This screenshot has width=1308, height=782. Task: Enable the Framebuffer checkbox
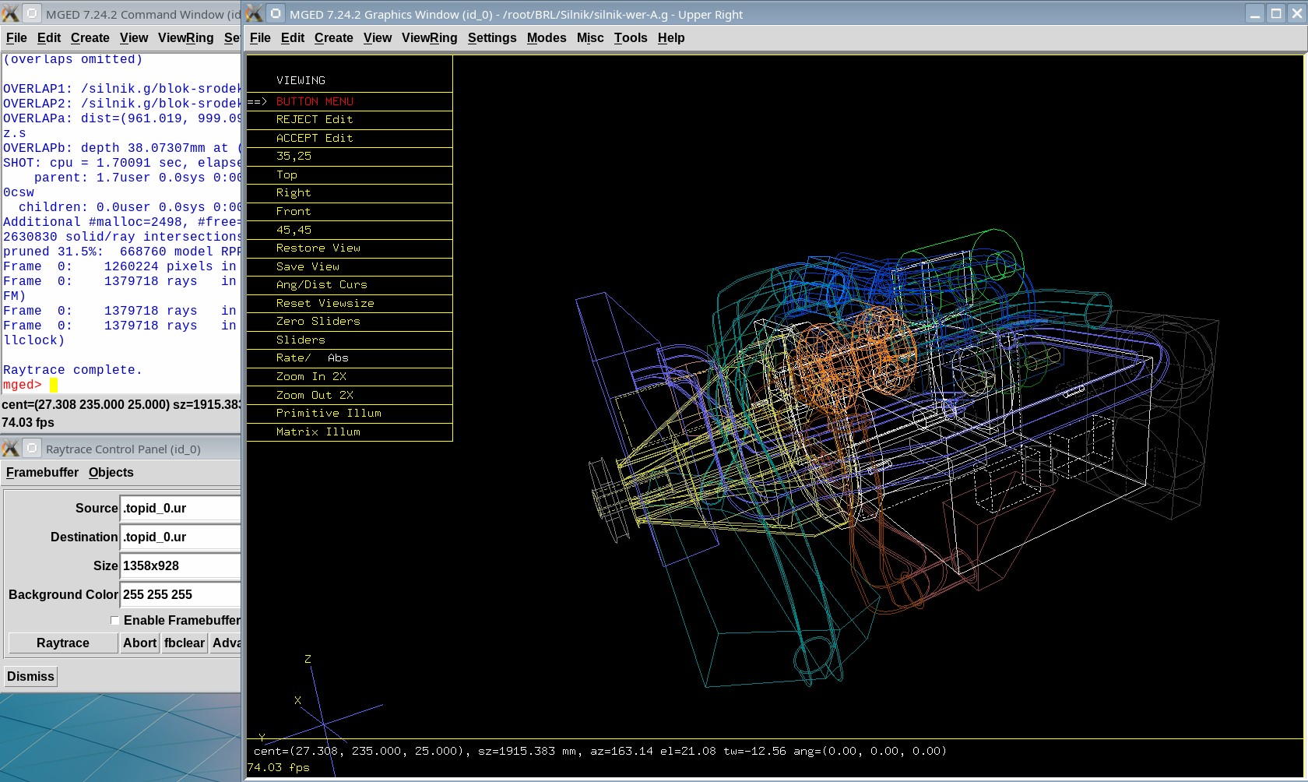click(x=115, y=621)
